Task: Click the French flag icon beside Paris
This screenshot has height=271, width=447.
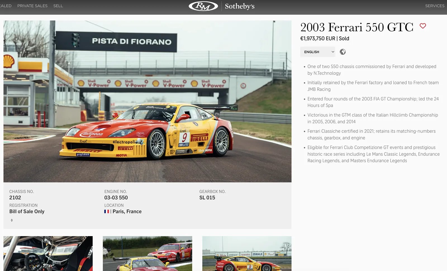Action: coord(106,212)
